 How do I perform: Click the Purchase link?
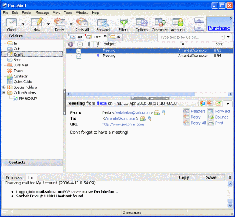(x=219, y=28)
